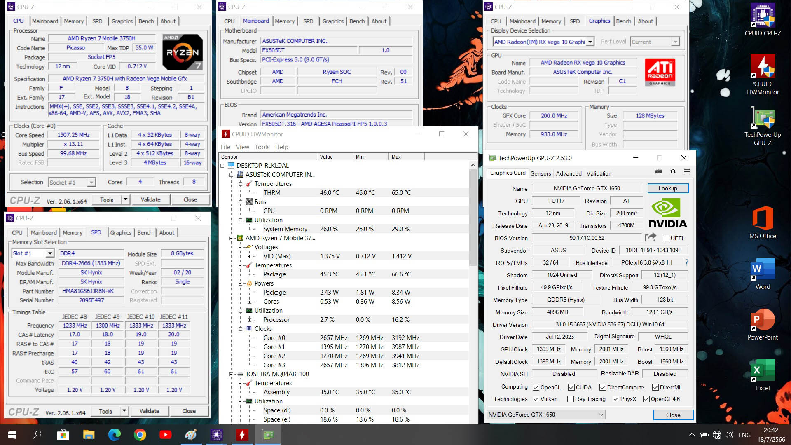Switch to Advanced tab in GPU-Z
Image resolution: width=791 pixels, height=445 pixels.
coord(569,173)
